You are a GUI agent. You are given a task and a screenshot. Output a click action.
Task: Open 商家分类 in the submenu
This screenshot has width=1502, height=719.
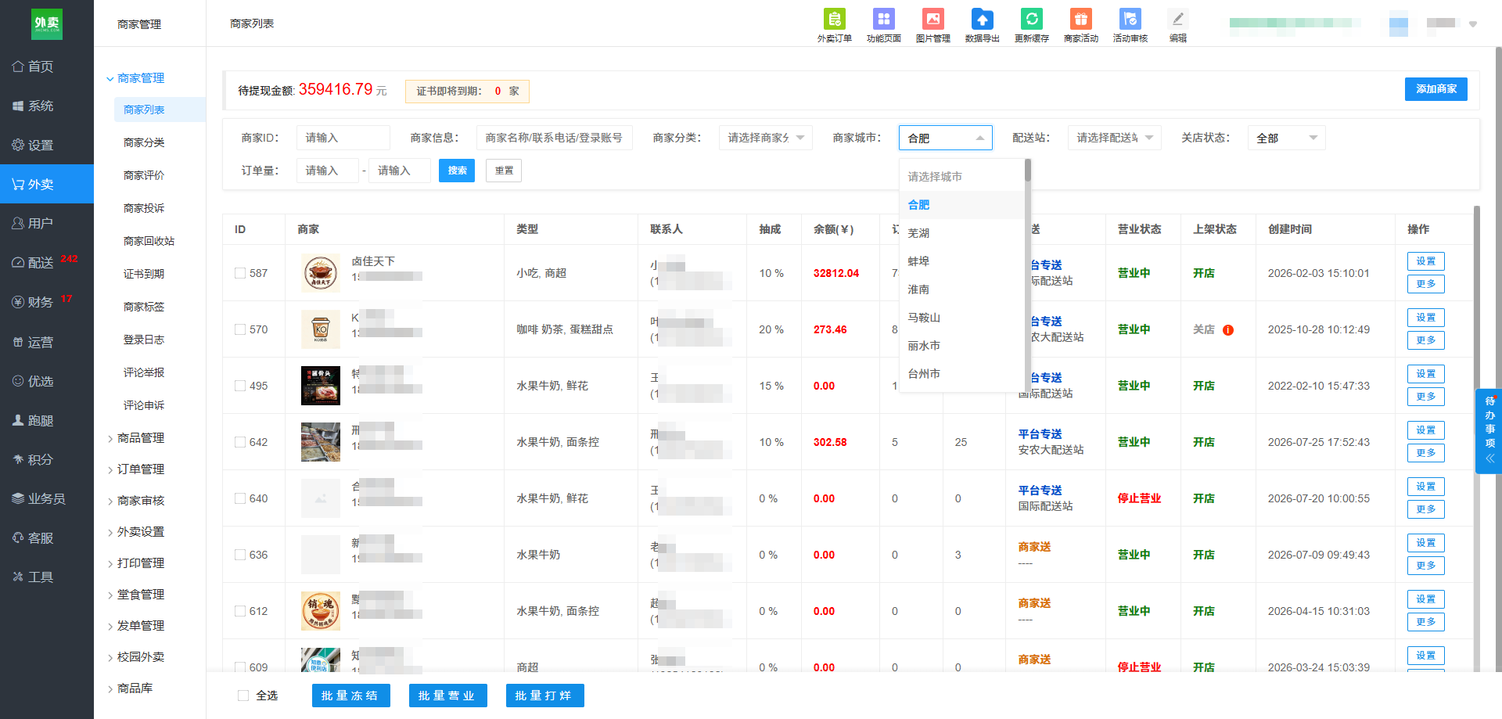(144, 142)
